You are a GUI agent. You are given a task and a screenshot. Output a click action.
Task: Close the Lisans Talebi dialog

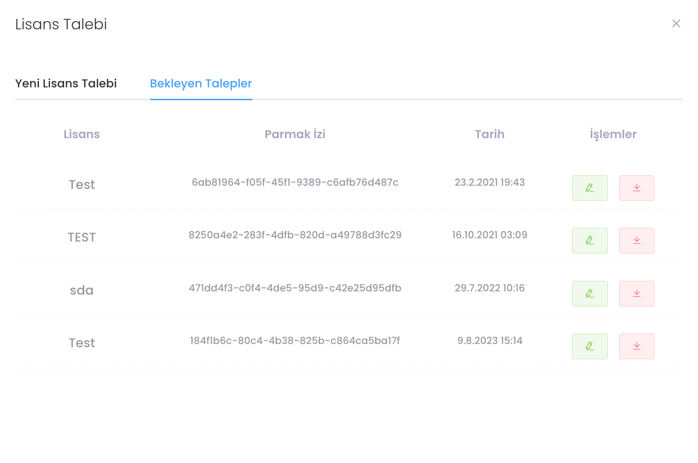pyautogui.click(x=676, y=23)
